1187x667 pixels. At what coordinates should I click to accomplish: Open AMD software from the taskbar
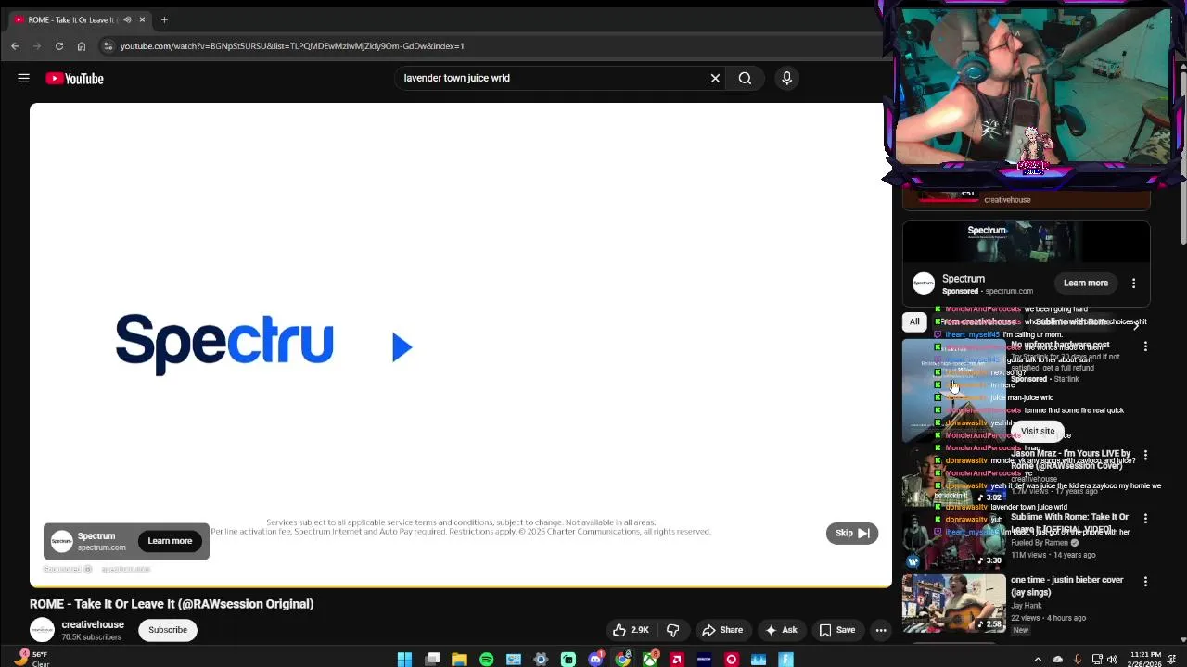tap(677, 660)
